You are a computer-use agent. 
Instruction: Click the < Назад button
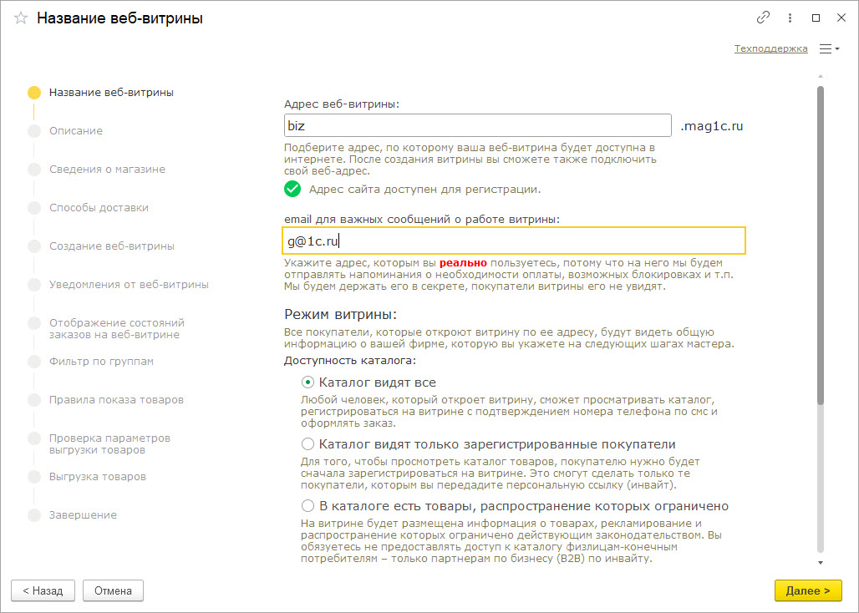43,590
